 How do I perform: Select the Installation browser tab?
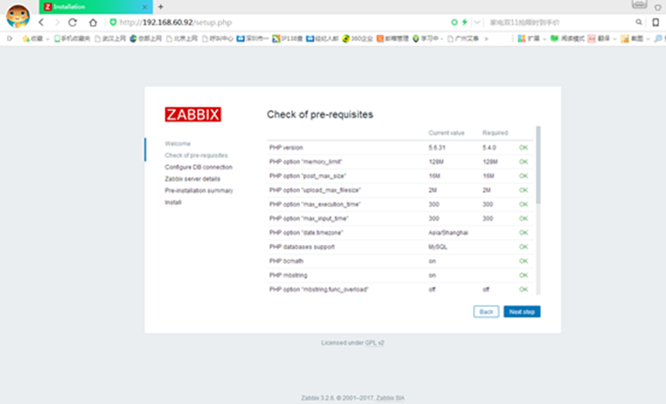pos(96,7)
